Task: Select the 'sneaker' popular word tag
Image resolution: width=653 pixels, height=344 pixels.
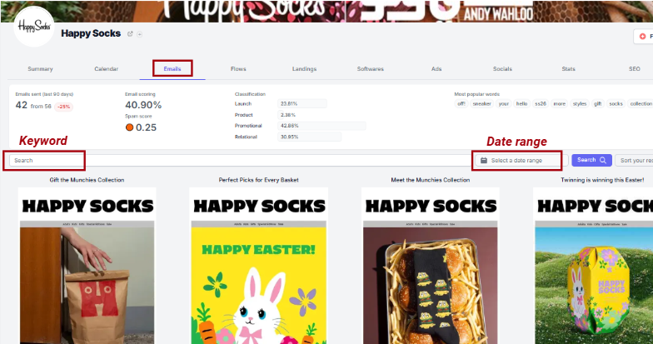Action: 481,103
